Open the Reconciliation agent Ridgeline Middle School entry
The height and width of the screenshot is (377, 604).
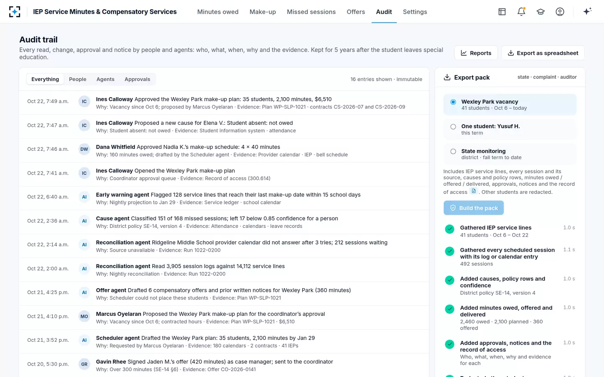click(224, 246)
